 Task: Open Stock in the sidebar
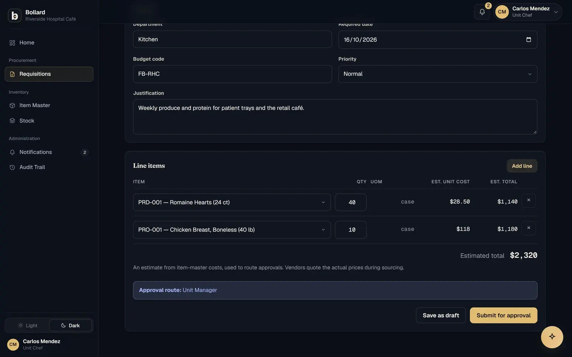coord(49,121)
